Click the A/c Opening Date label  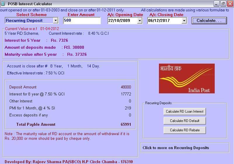pos(125,15)
